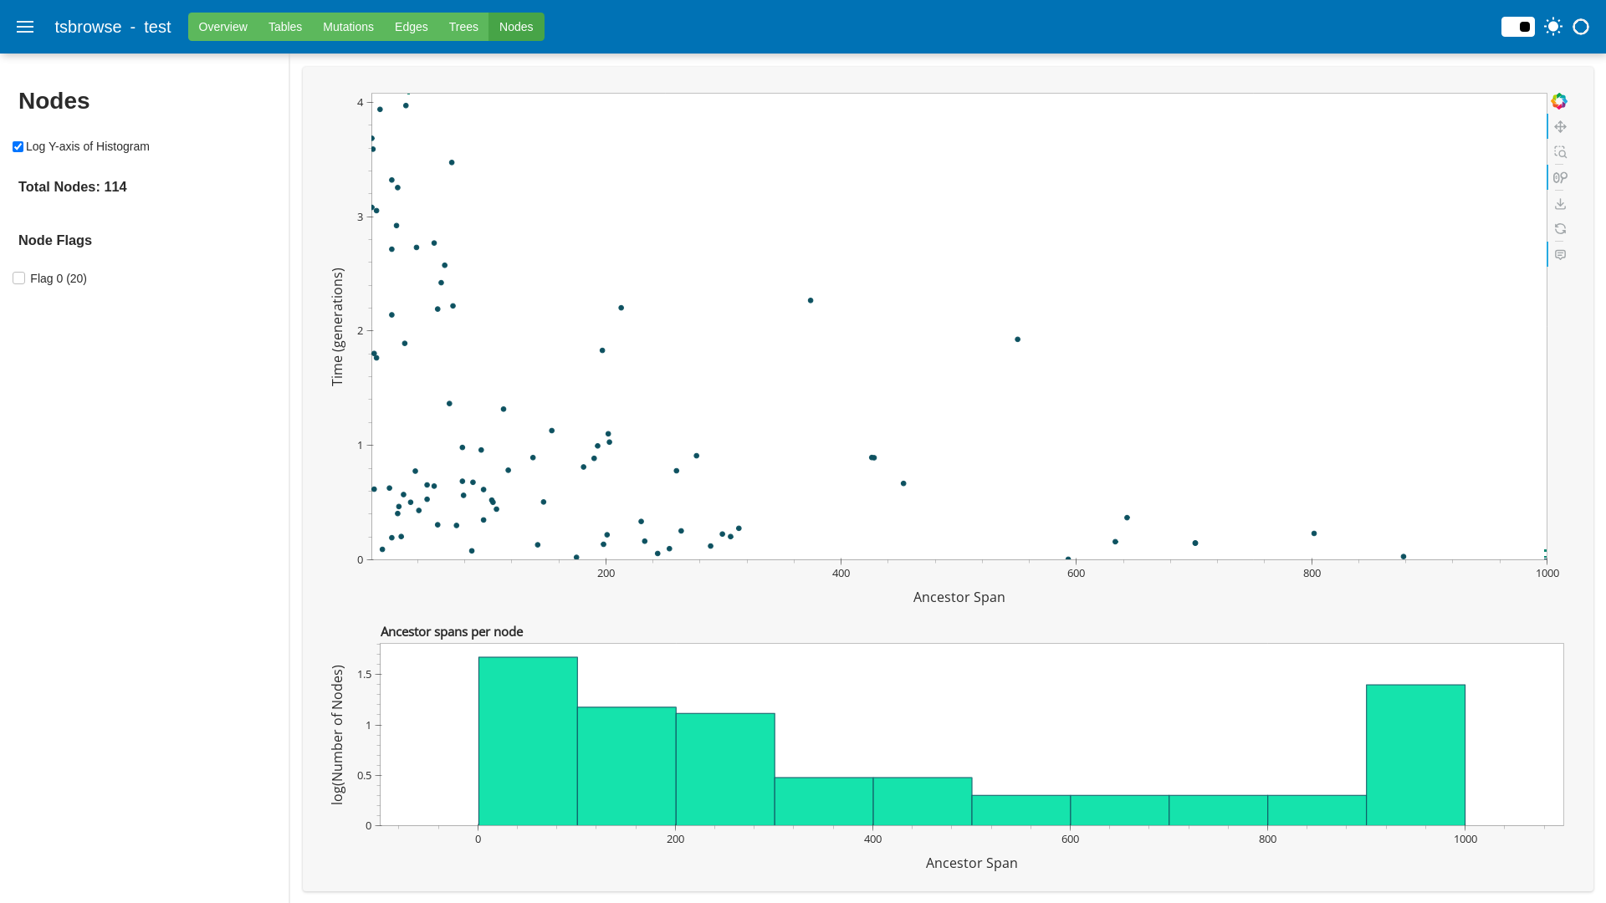Uncheck Log Y-axis of Histogram
1606x903 pixels.
(18, 147)
